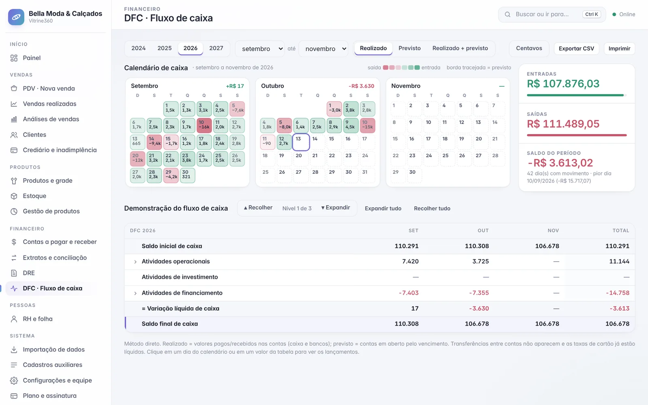The image size is (648, 405).
Task: Select the 2024 year tab
Action: pos(139,48)
